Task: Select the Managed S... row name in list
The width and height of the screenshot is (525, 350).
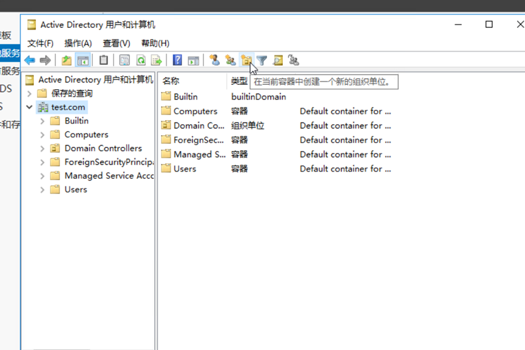Action: click(x=200, y=154)
